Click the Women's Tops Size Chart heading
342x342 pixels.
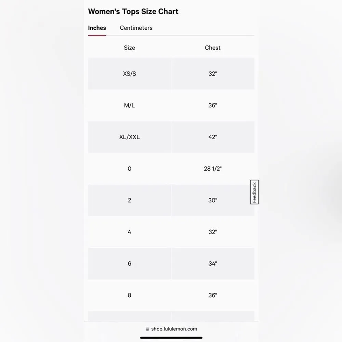[x=133, y=11]
